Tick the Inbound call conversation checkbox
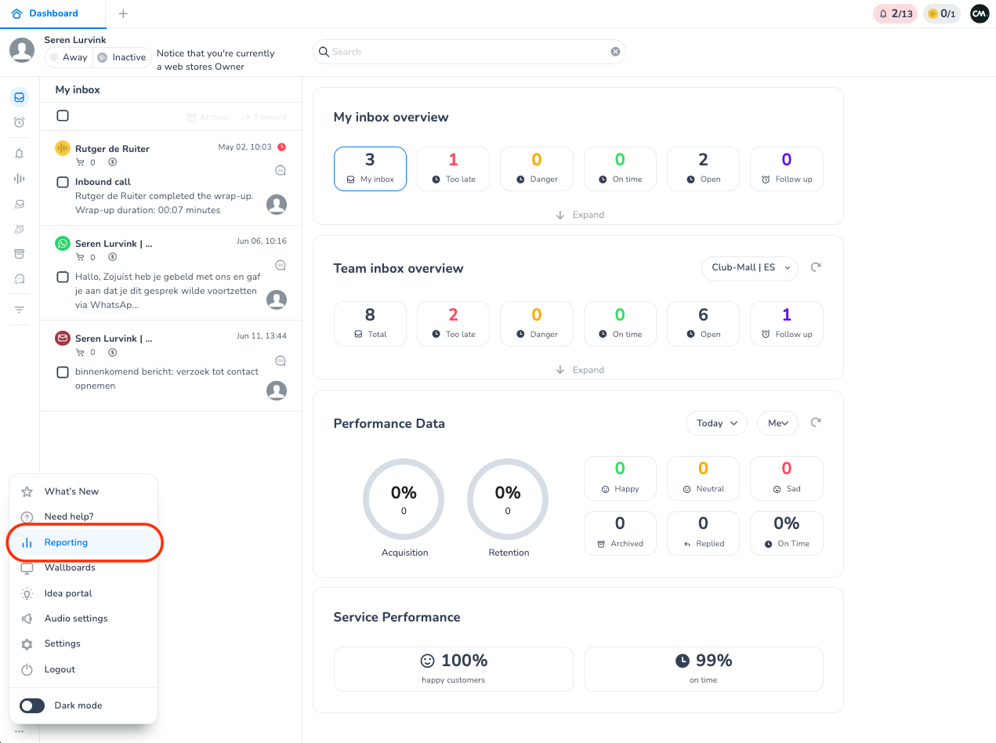Screen dimensions: 996x743 63,182
